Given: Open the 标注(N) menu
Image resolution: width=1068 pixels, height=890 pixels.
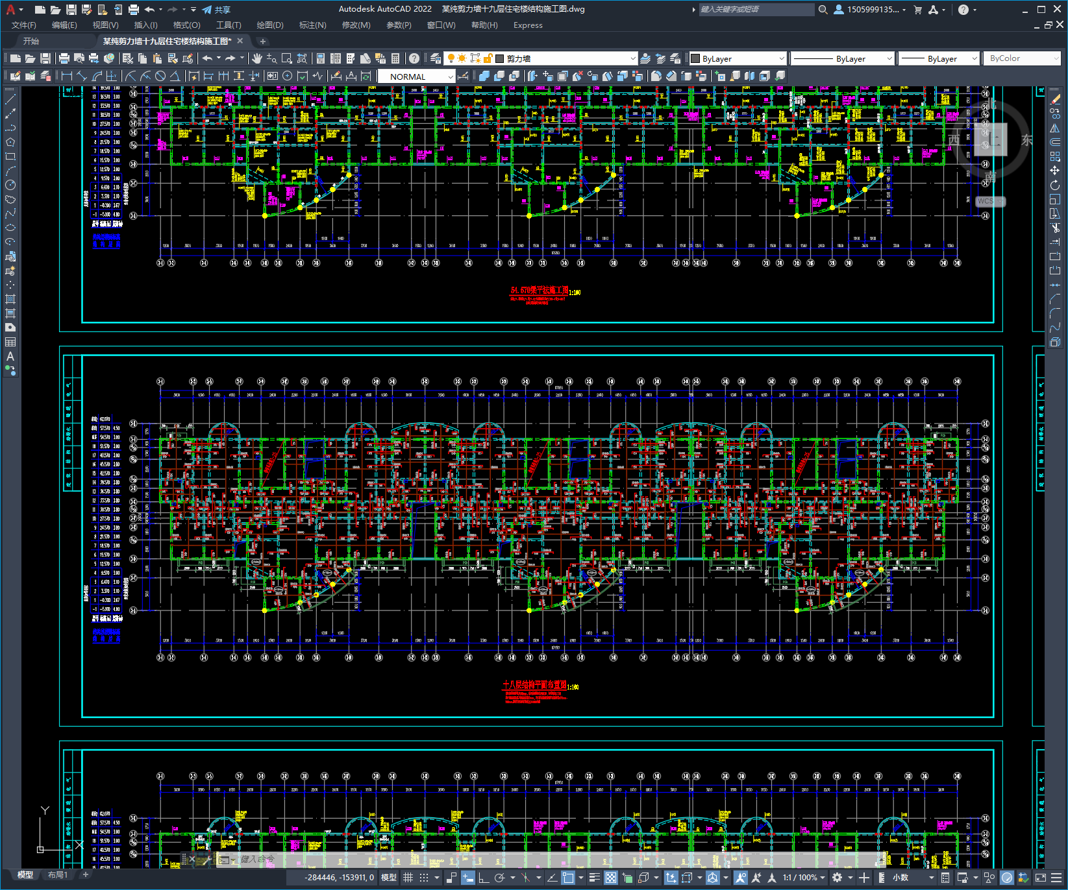Looking at the screenshot, I should [x=312, y=25].
